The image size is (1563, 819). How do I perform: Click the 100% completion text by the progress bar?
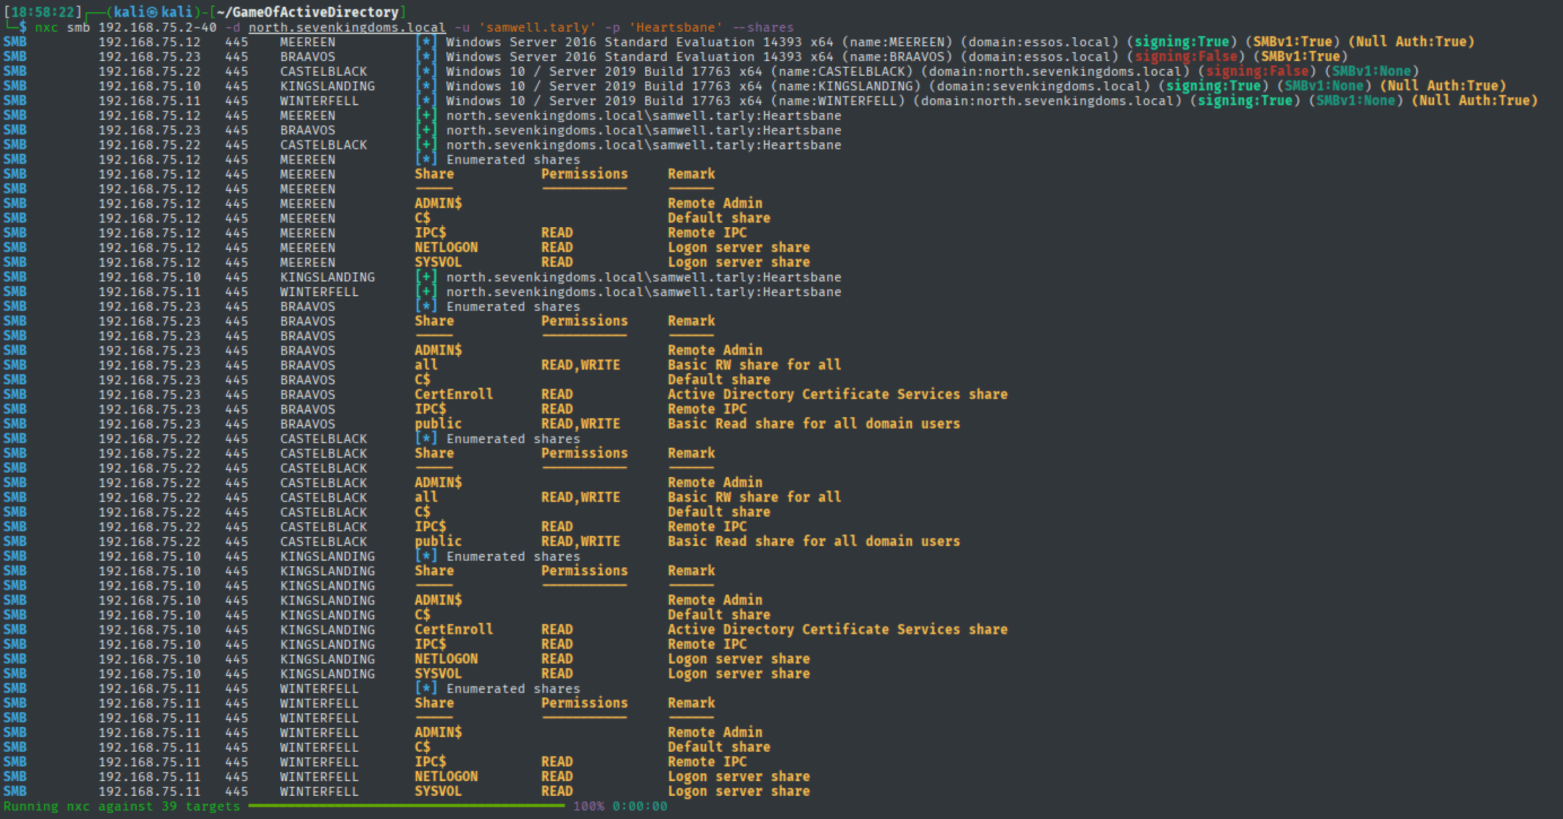click(588, 806)
